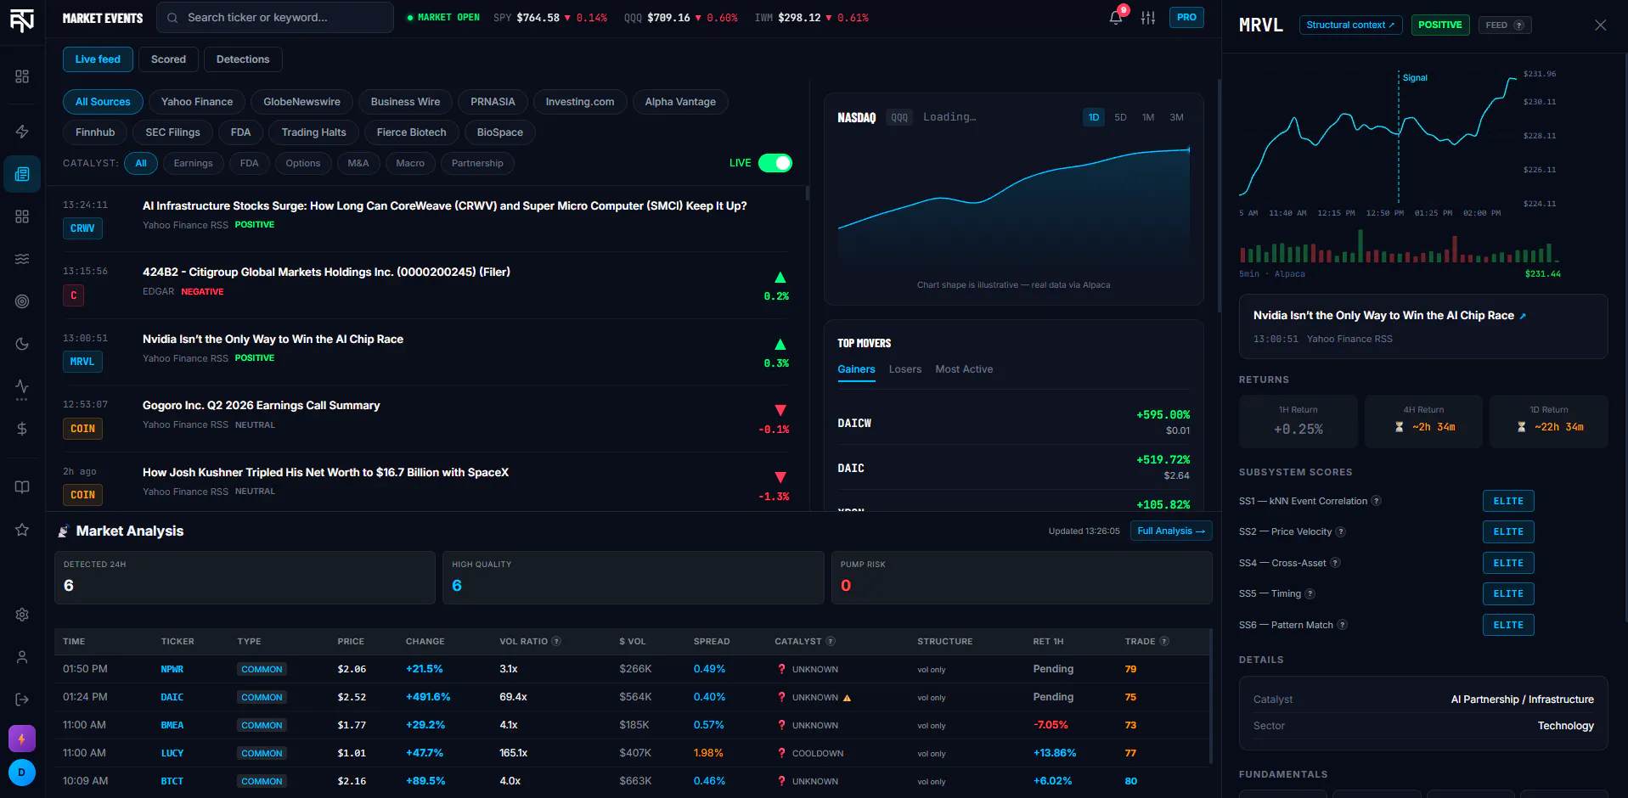The height and width of the screenshot is (798, 1628).
Task: Open the Gogoro Q2 2026 Earnings headline
Action: tap(261, 406)
